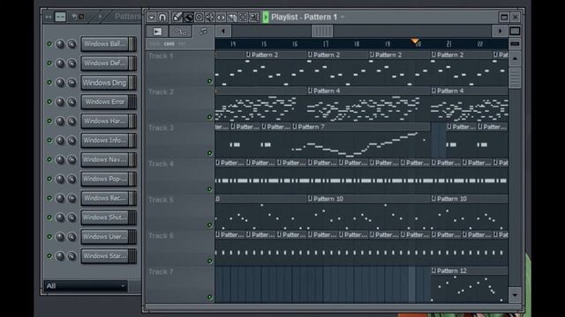Click the left scroll arrow of timeline

point(223,32)
